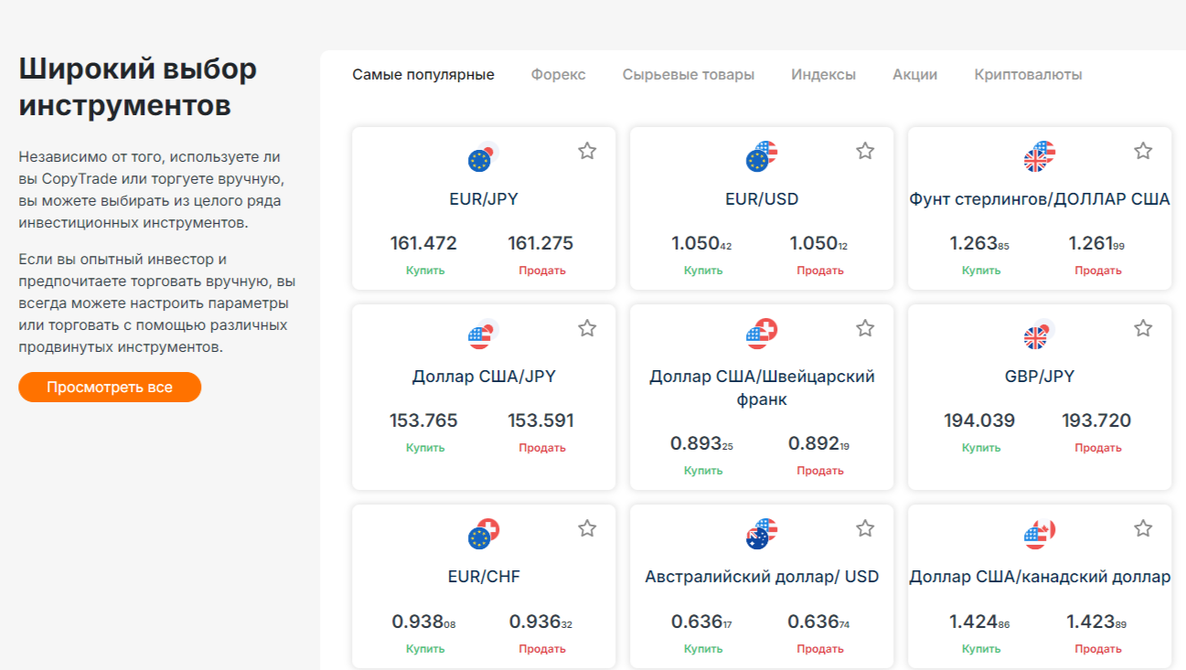This screenshot has height=670, width=1186.
Task: Click Продать on EUR/USD card
Action: tap(820, 271)
